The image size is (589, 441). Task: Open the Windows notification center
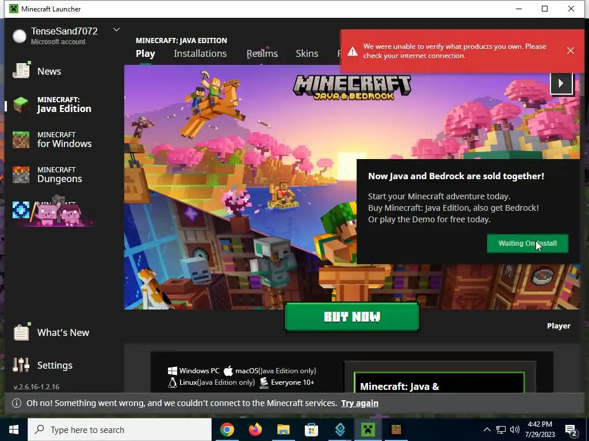571,431
